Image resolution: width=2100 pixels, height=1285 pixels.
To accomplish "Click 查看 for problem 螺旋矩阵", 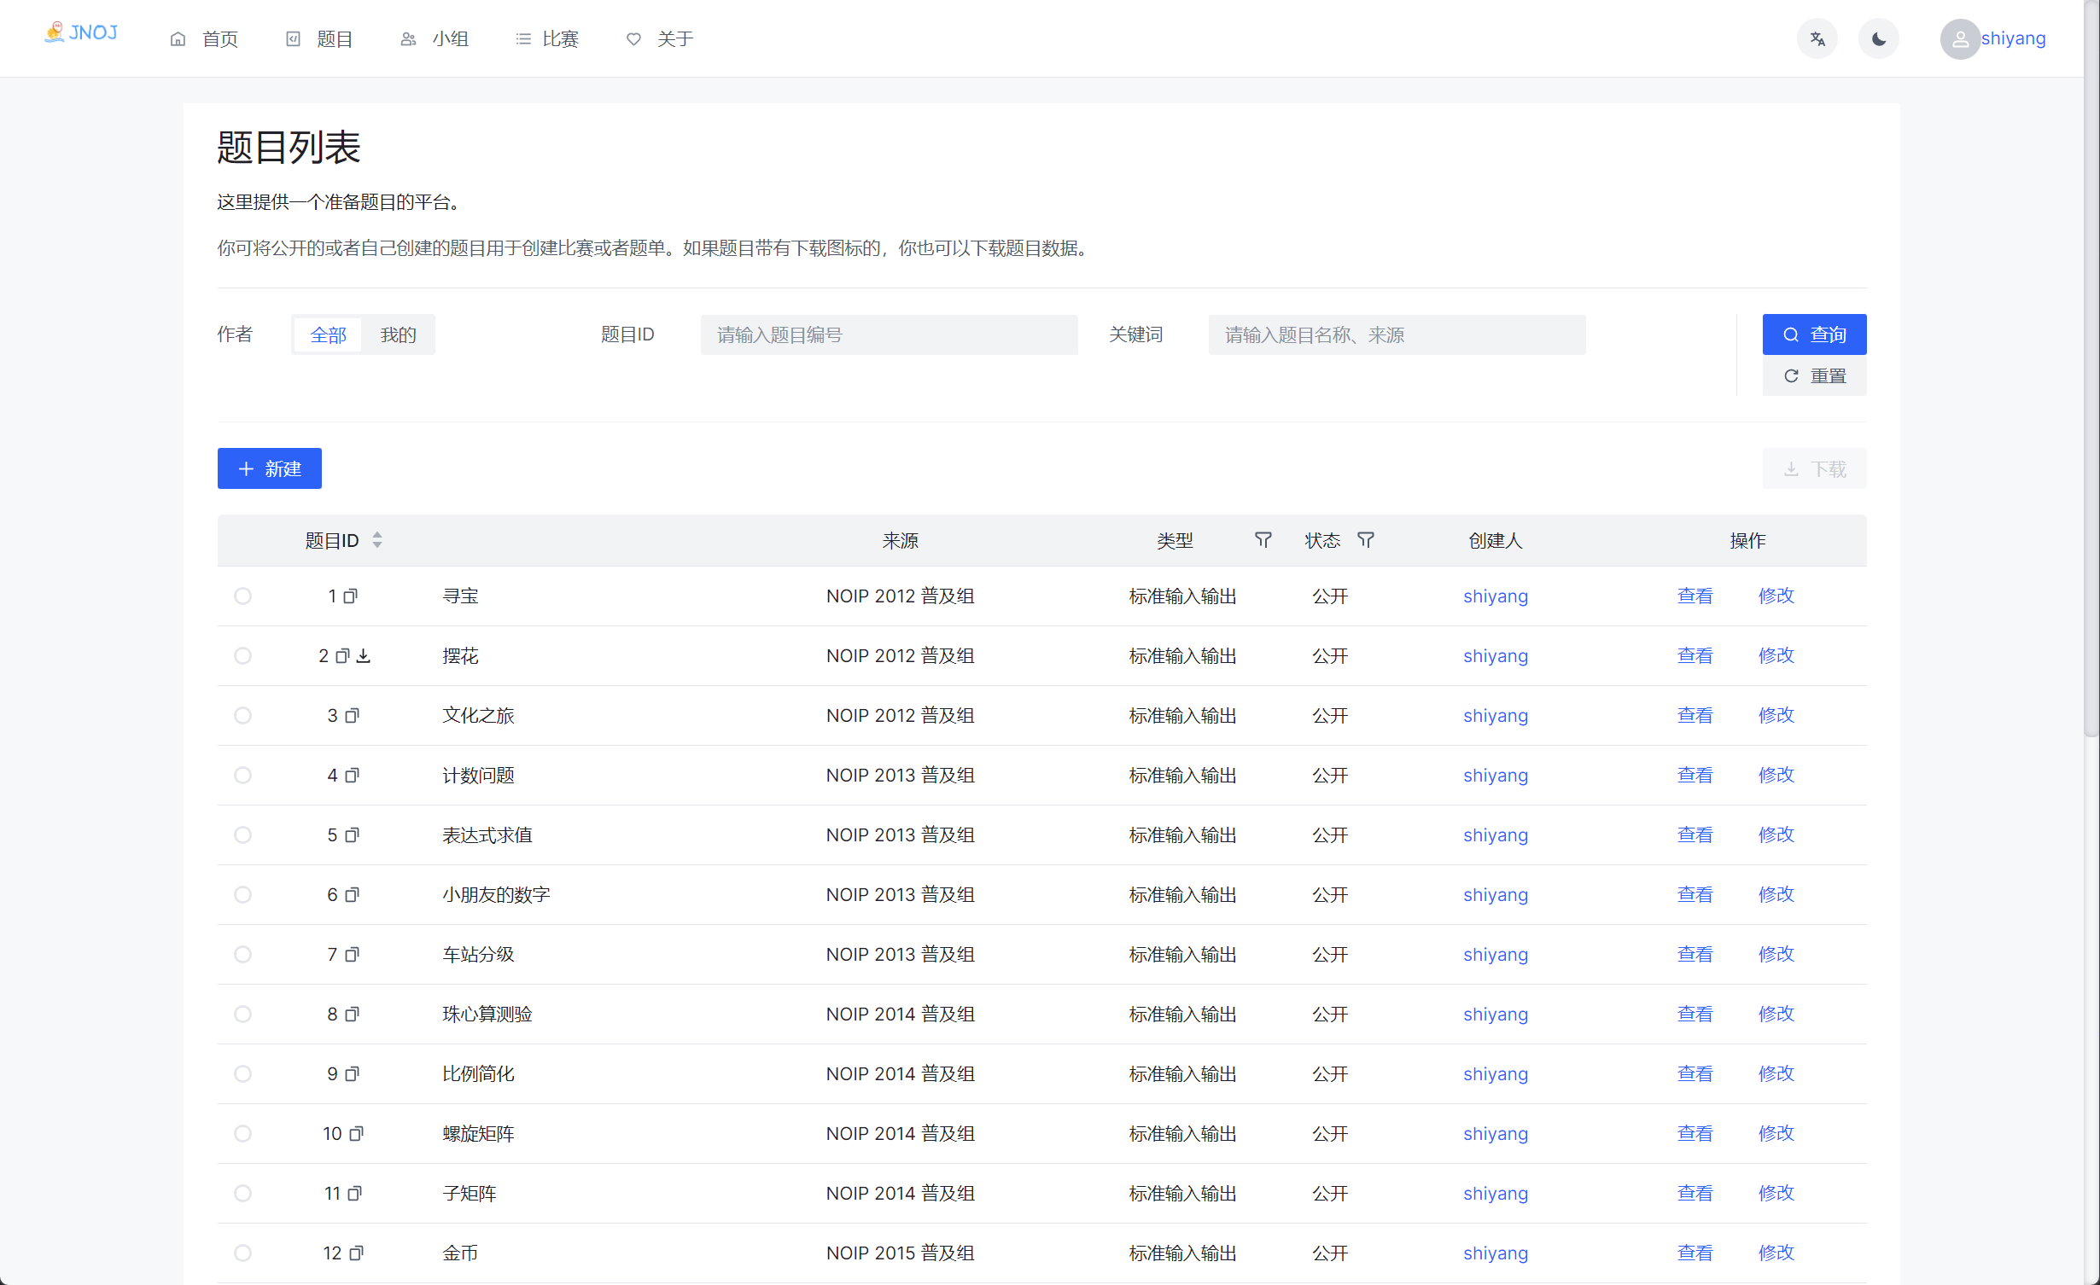I will point(1695,1133).
